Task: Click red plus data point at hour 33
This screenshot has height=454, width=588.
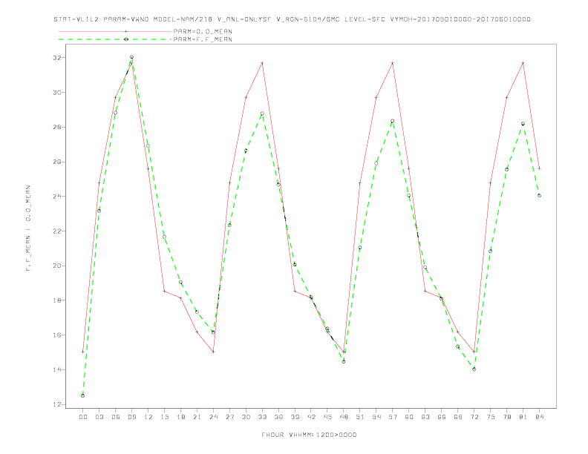Action: [x=262, y=63]
